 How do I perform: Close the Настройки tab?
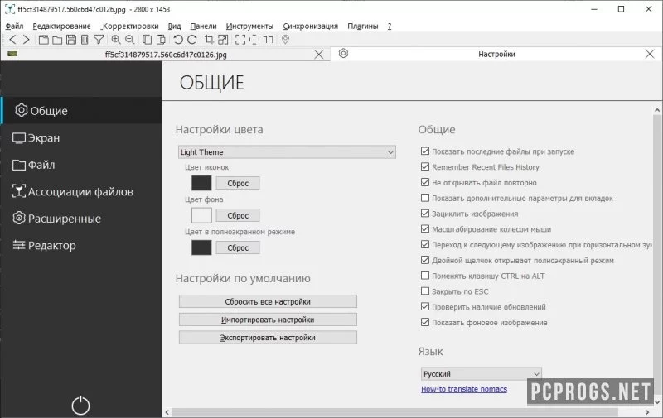click(x=650, y=54)
